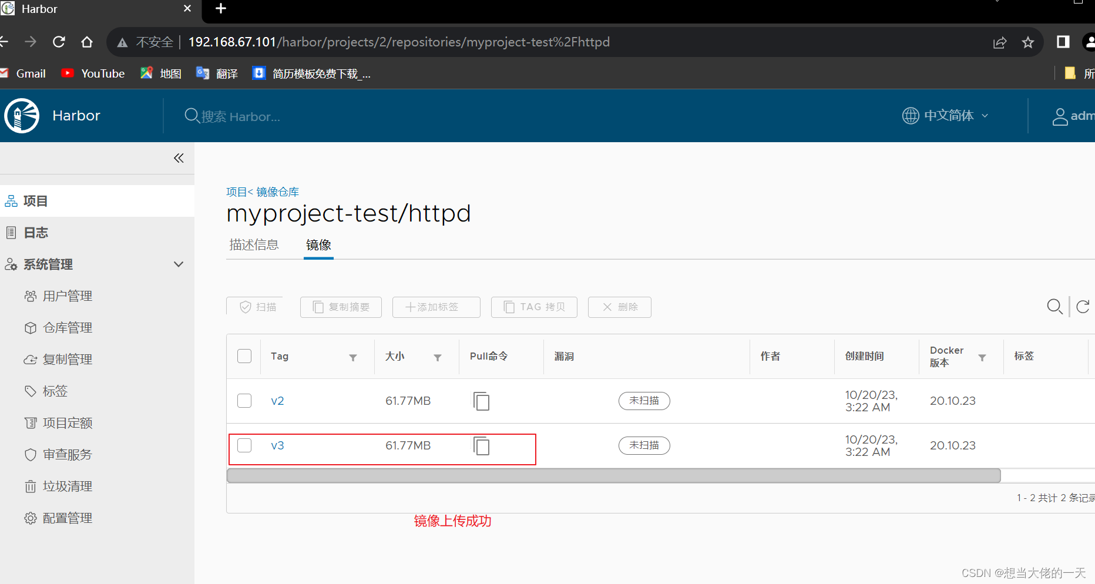1095x584 pixels.
Task: Check the box for tag v2
Action: click(244, 401)
